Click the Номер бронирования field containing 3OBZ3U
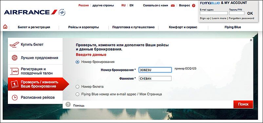 155,70
